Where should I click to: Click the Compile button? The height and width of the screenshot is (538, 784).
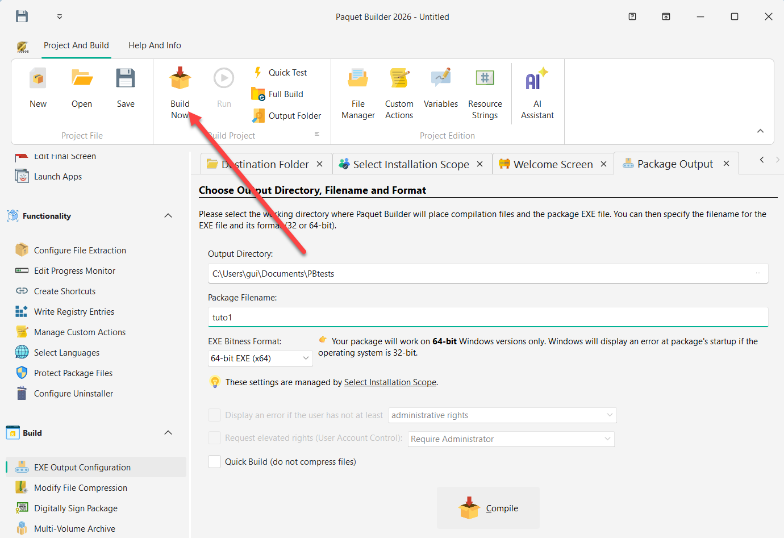coord(487,507)
